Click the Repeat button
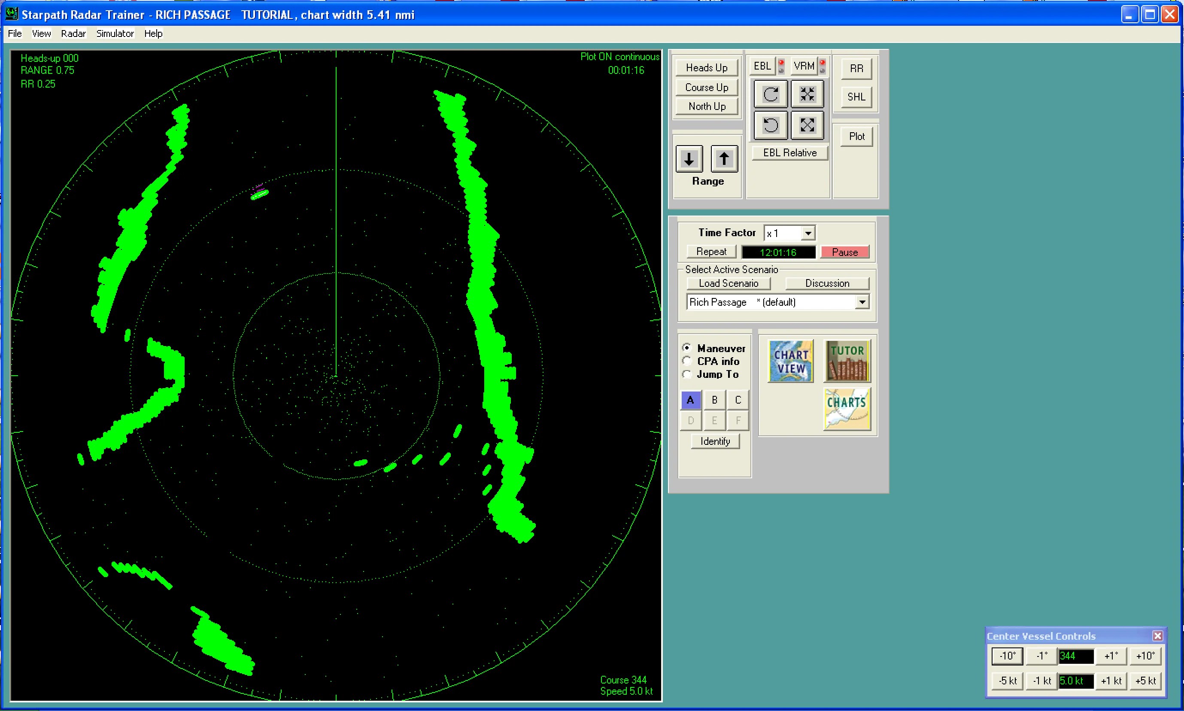Viewport: 1184px width, 711px height. pos(711,252)
